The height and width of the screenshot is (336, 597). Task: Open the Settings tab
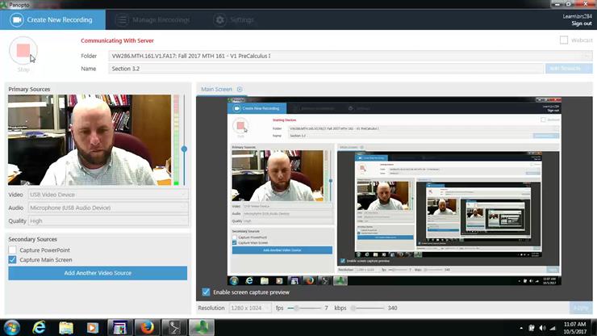coord(234,19)
